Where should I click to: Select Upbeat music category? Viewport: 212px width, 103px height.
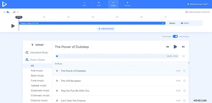39,86
